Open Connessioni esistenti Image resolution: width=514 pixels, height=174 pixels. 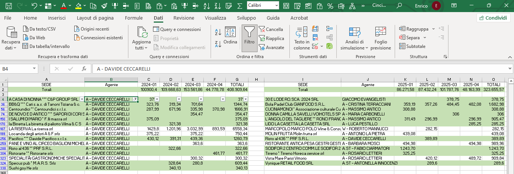pyautogui.click(x=98, y=38)
